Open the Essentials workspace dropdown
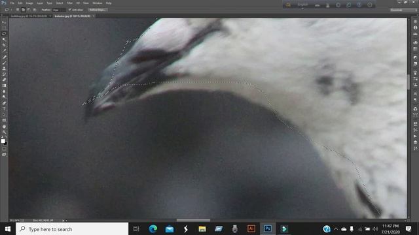The image size is (419, 235). 403,10
